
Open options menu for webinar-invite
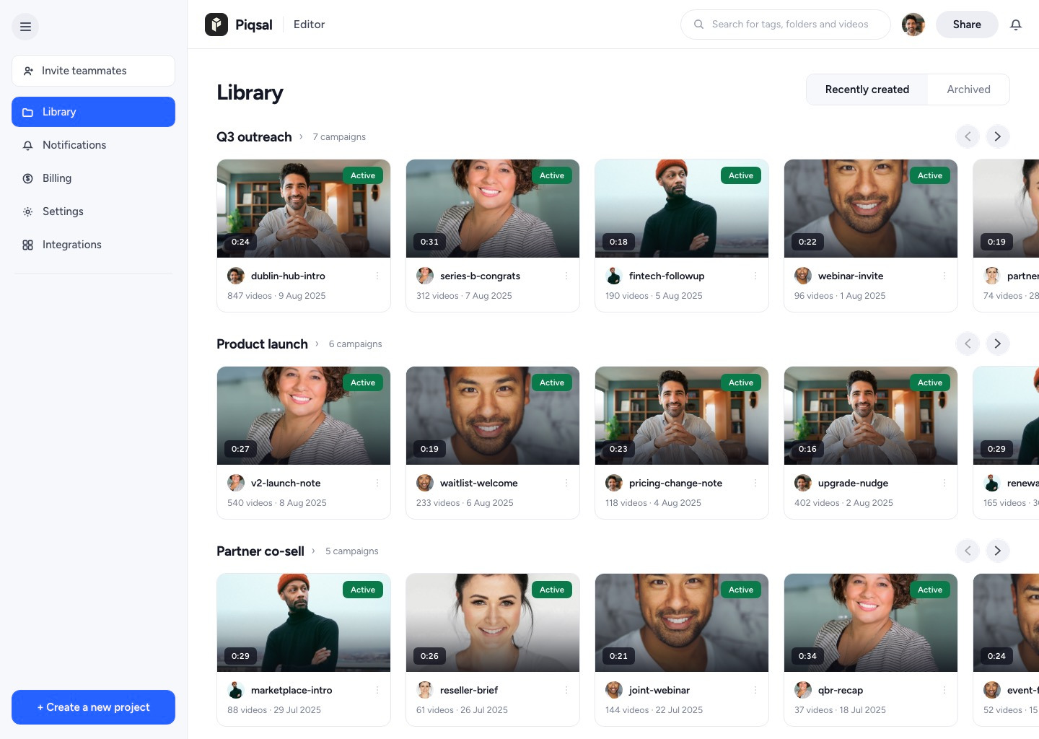[x=944, y=276]
